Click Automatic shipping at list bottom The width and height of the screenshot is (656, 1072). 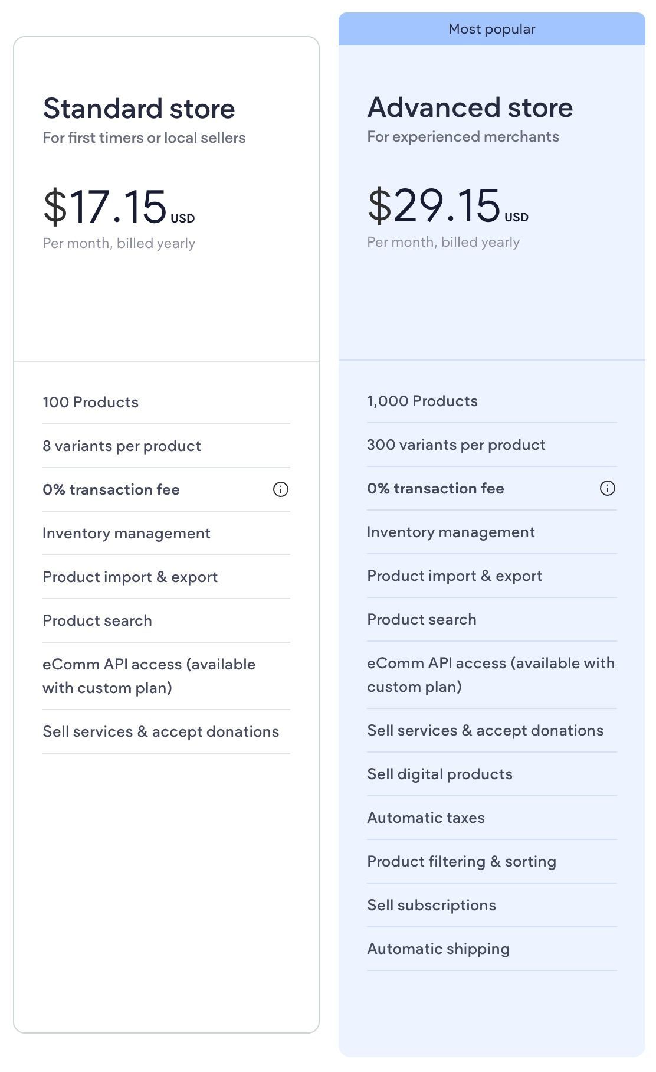[438, 948]
